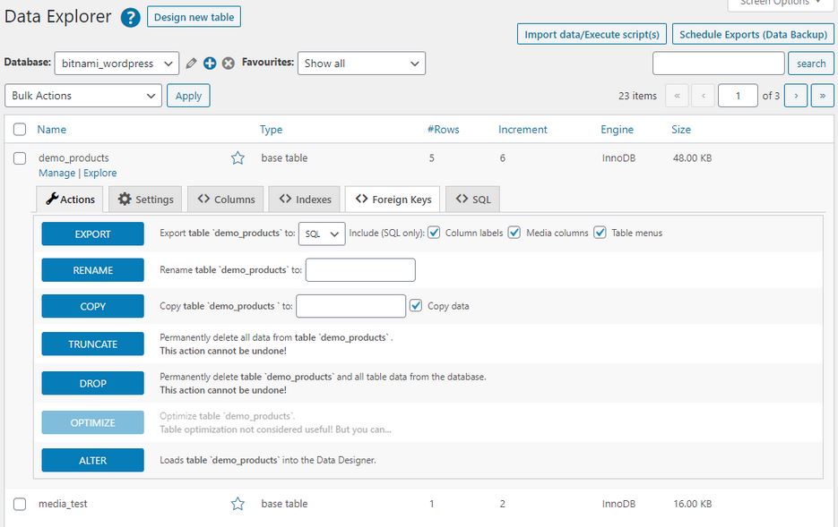This screenshot has height=527, width=838.
Task: Uncheck the Media columns checkbox
Action: pos(514,233)
